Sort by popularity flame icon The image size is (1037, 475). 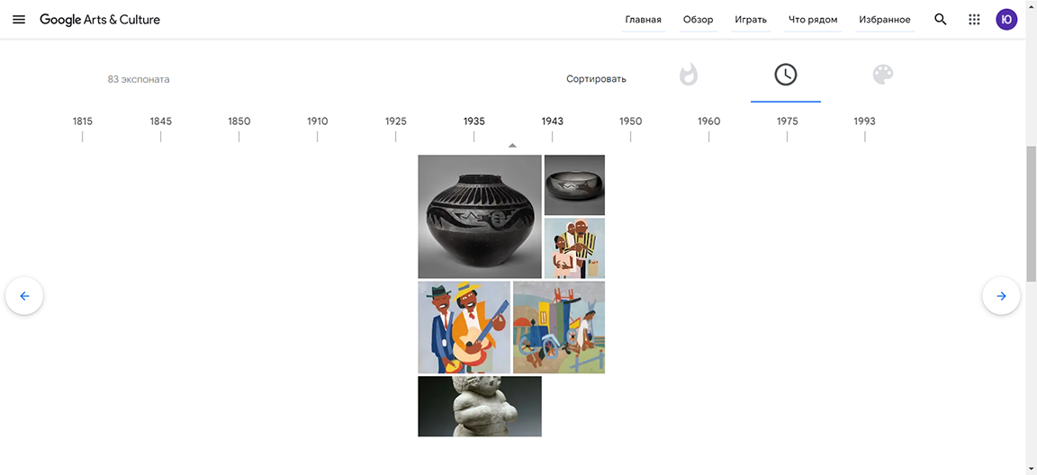[689, 75]
